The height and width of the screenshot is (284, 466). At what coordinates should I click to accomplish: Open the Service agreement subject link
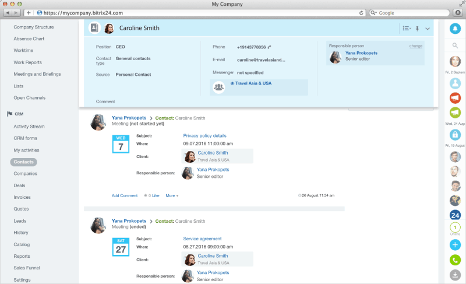(202, 239)
